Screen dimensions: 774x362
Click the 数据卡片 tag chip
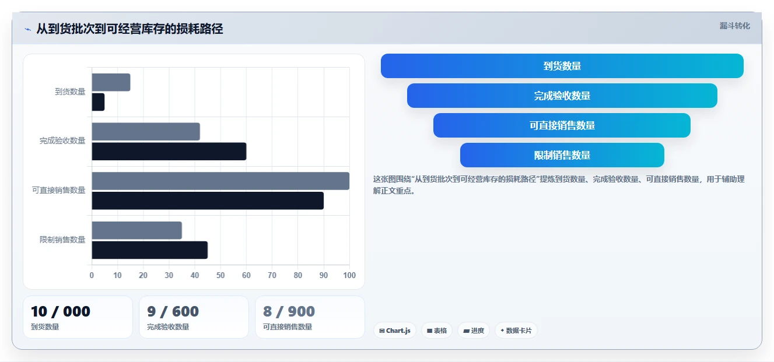tap(516, 331)
